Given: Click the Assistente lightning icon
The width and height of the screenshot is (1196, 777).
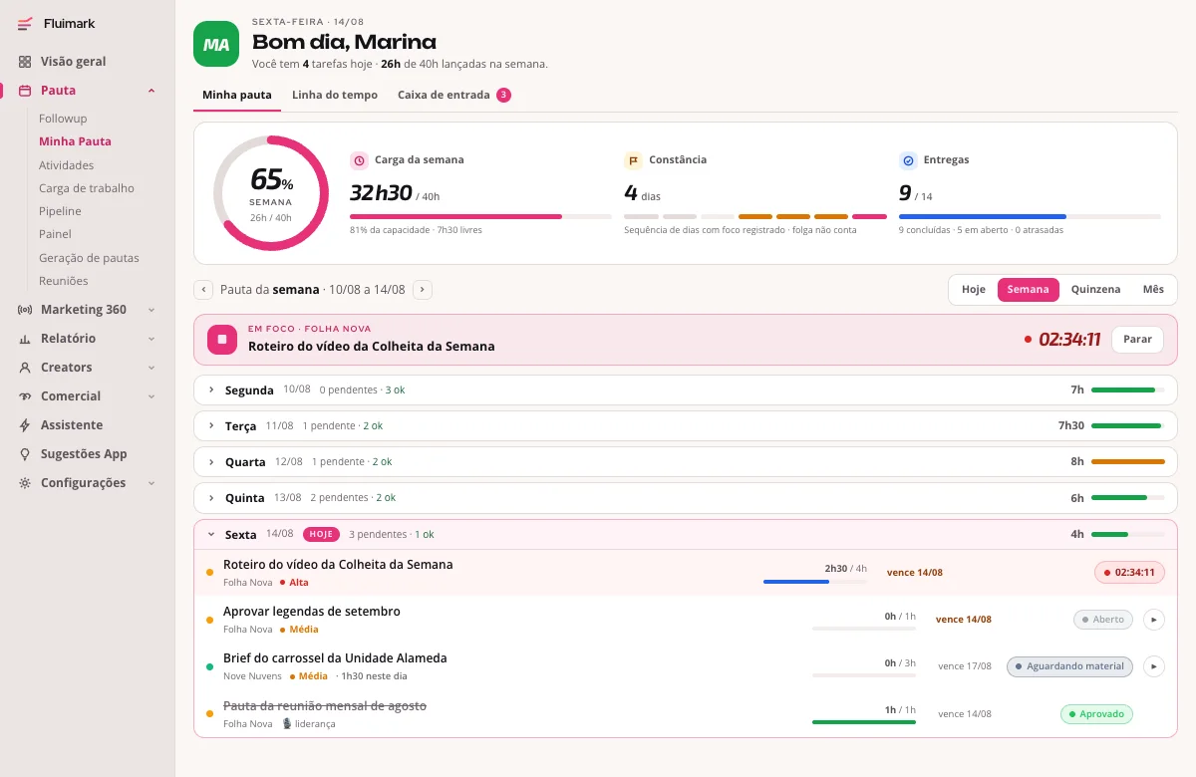Looking at the screenshot, I should [x=25, y=425].
